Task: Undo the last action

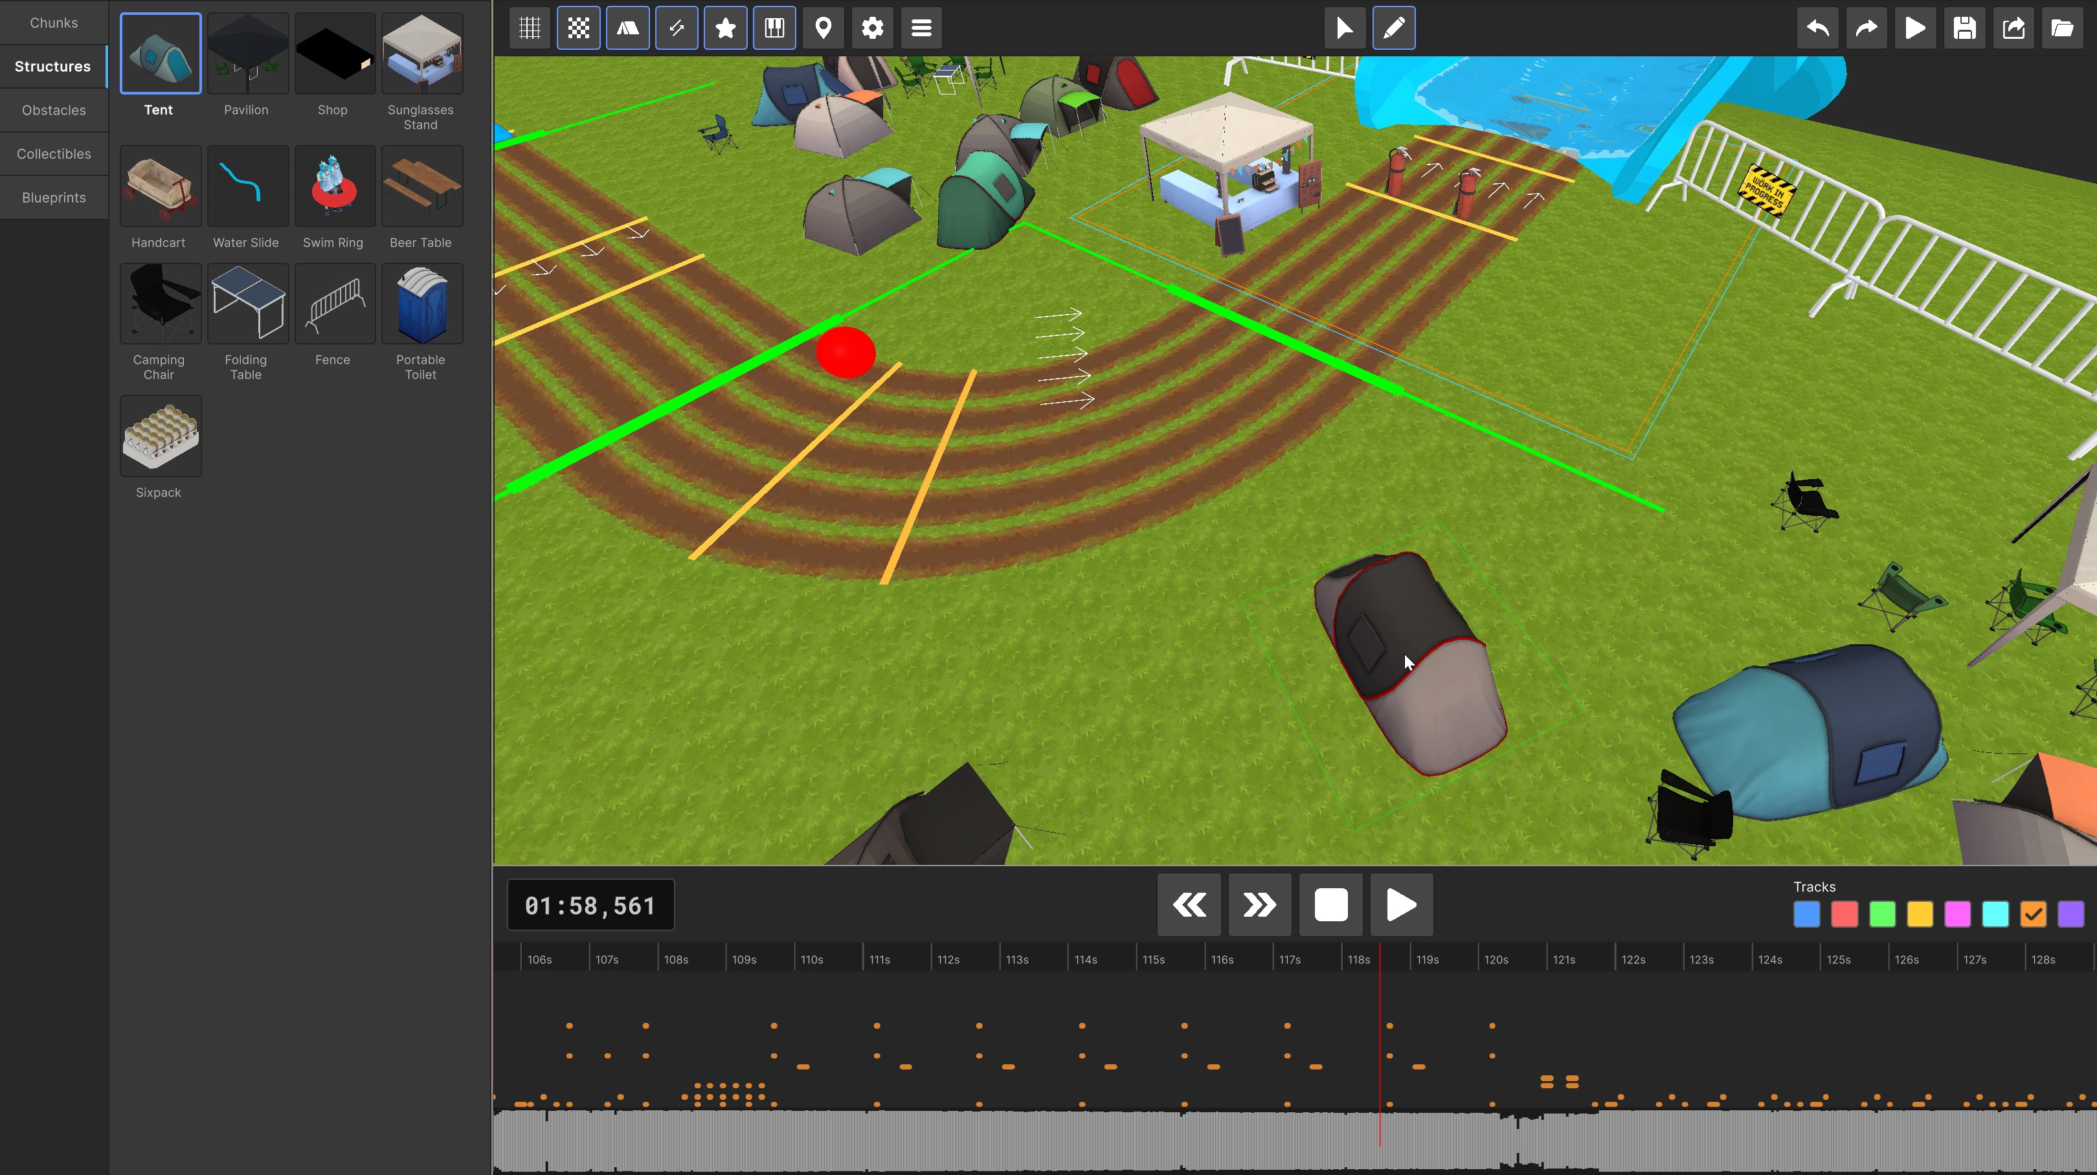Action: (x=1818, y=28)
